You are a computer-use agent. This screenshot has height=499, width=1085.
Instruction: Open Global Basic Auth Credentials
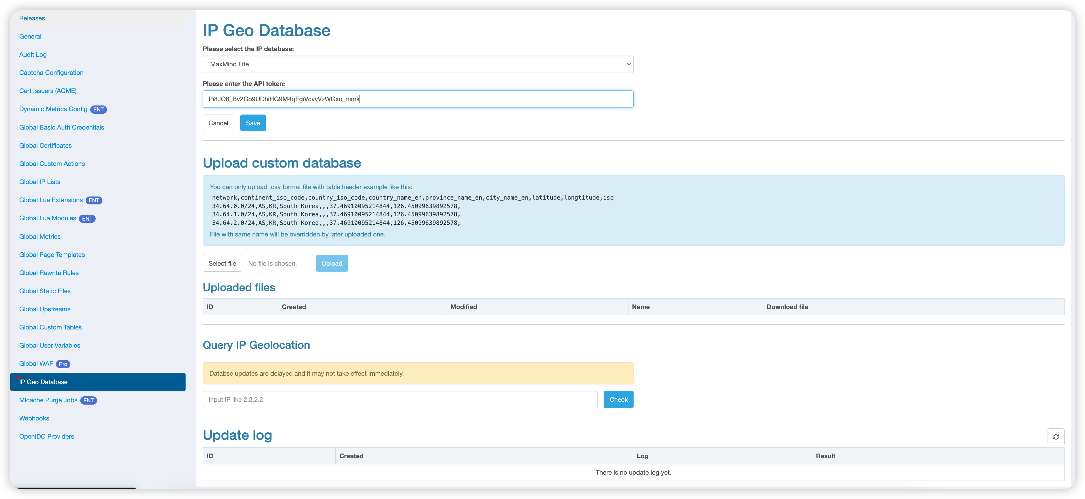[62, 127]
